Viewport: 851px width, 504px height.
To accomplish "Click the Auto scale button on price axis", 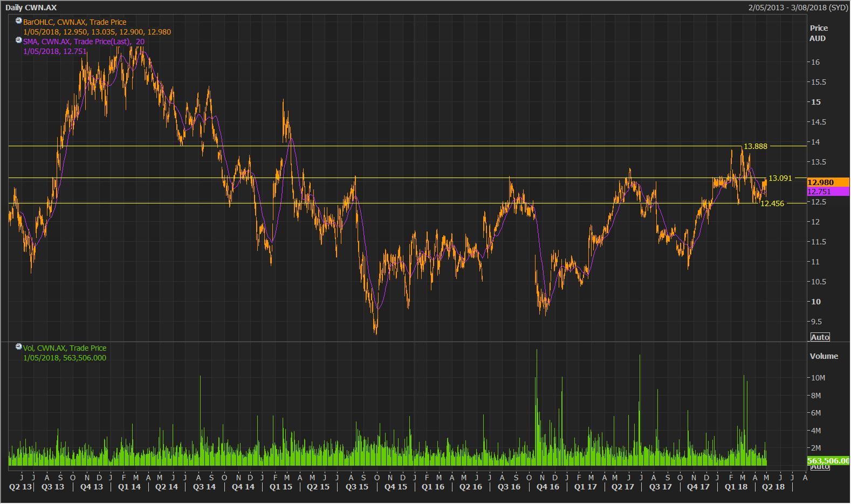I will tap(820, 337).
